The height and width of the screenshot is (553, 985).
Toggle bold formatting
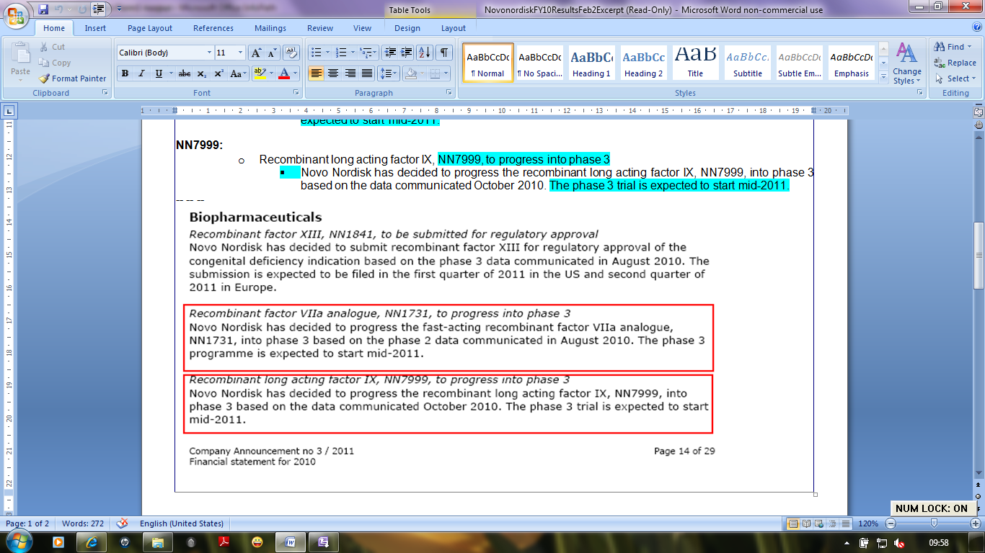pyautogui.click(x=125, y=73)
